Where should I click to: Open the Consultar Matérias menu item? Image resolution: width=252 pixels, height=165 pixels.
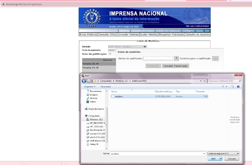[128, 34]
